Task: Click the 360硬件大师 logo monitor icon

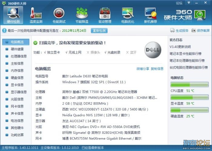Action: [x=200, y=15]
